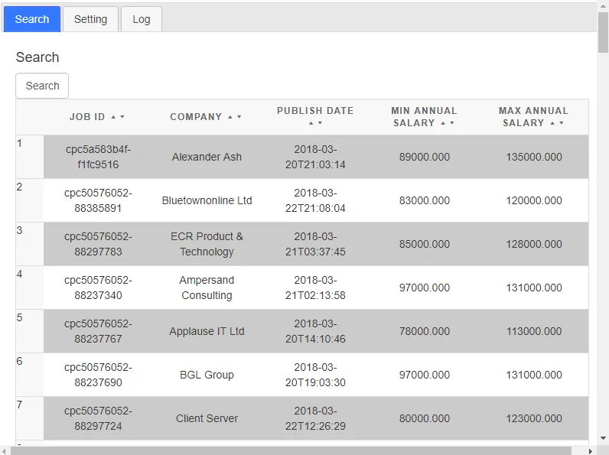The height and width of the screenshot is (455, 609).
Task: Switch to the Search tab
Action: pyautogui.click(x=32, y=19)
